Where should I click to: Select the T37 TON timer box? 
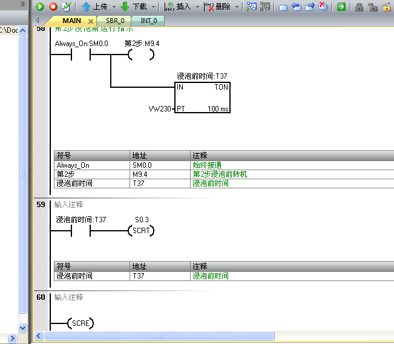202,98
